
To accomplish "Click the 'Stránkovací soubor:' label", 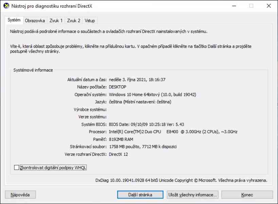I will coord(88,147).
